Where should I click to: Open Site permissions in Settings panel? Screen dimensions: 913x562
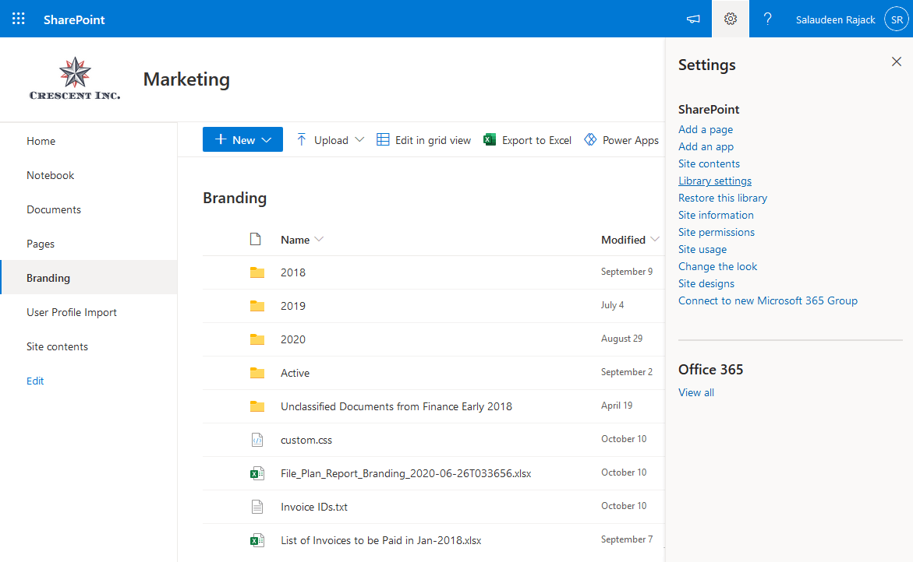[x=716, y=232]
